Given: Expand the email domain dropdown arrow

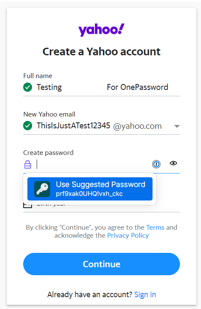Looking at the screenshot, I should click(x=177, y=126).
